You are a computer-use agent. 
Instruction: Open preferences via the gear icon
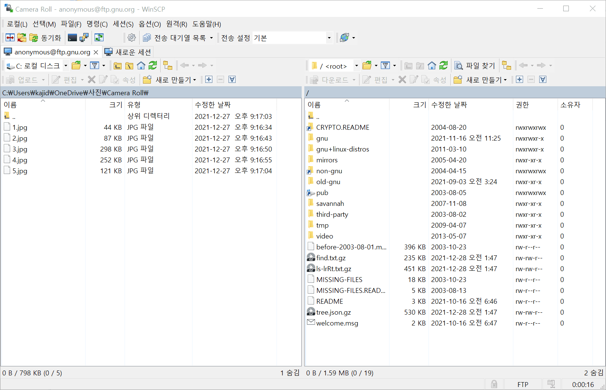pyautogui.click(x=132, y=37)
